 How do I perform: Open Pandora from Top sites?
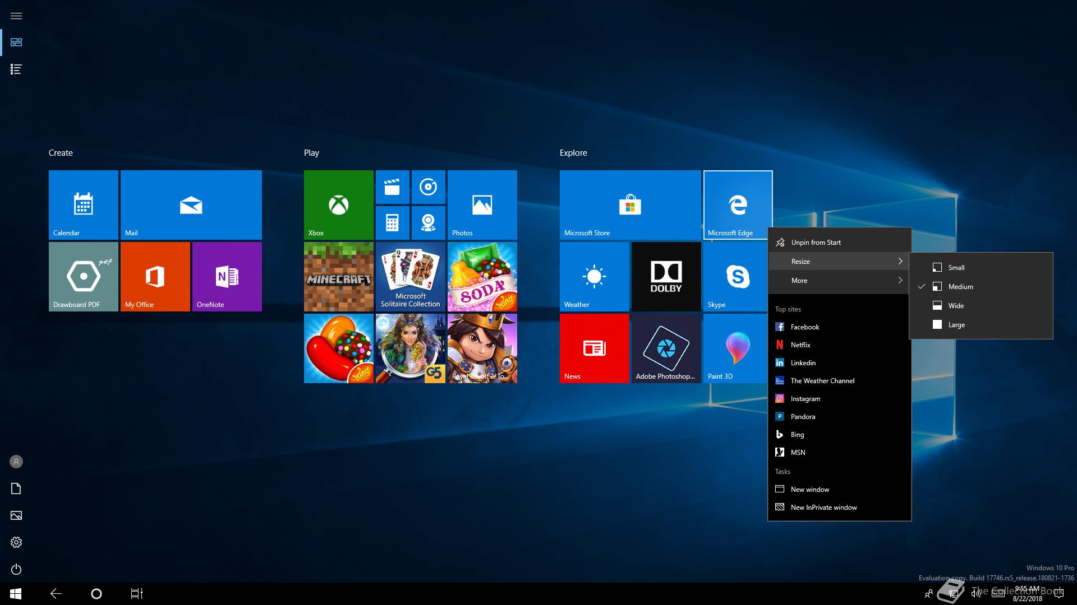pos(839,416)
